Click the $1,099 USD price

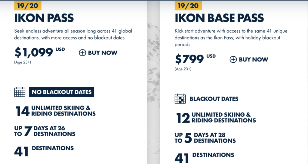39,52
